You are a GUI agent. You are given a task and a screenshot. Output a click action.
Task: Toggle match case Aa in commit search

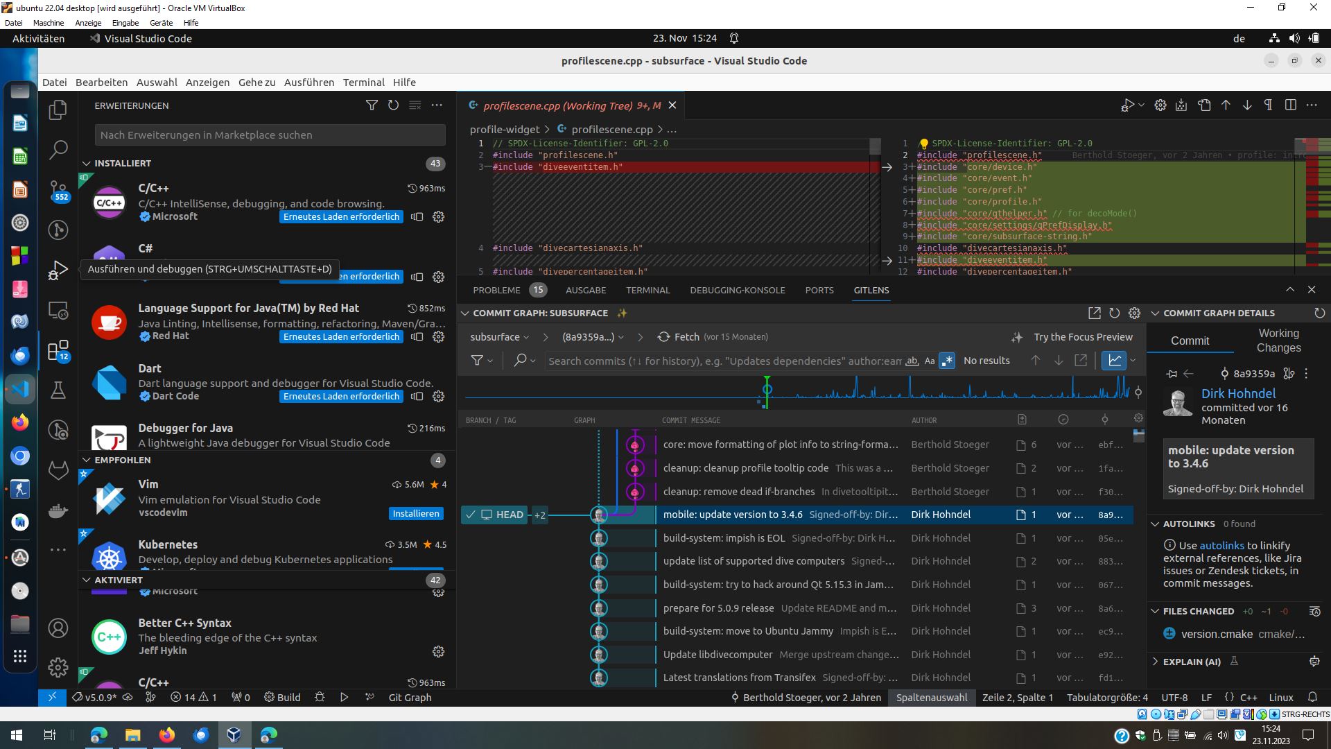pyautogui.click(x=930, y=361)
